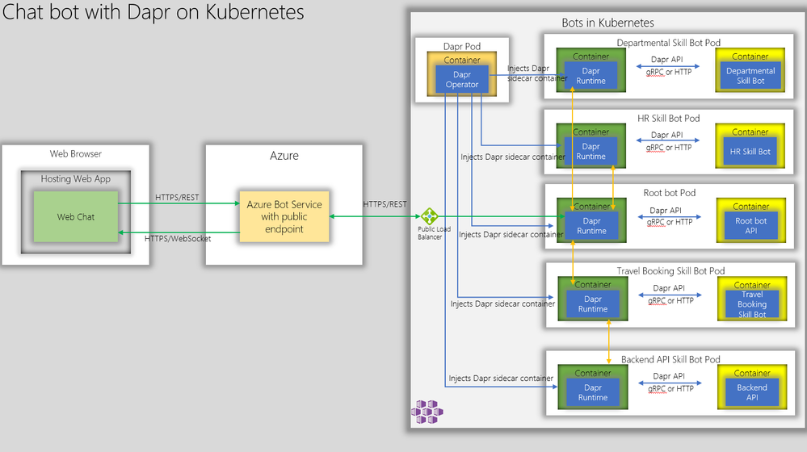Click Dapr API label in Backend API pod
This screenshot has width=807, height=452.
tap(669, 376)
